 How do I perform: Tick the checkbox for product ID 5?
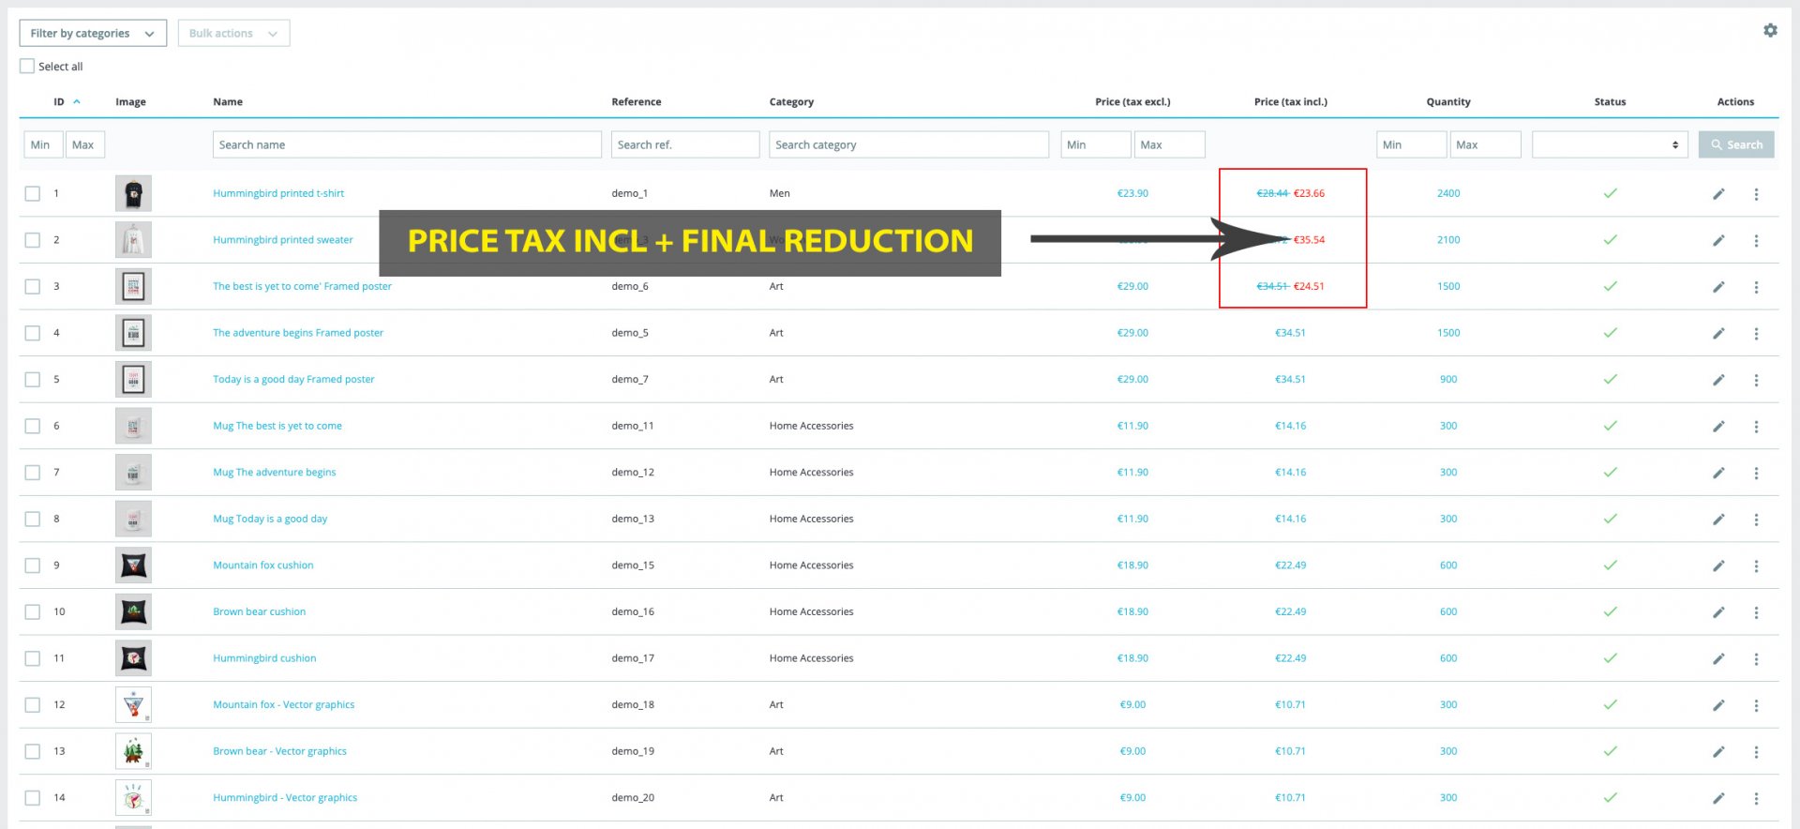33,380
